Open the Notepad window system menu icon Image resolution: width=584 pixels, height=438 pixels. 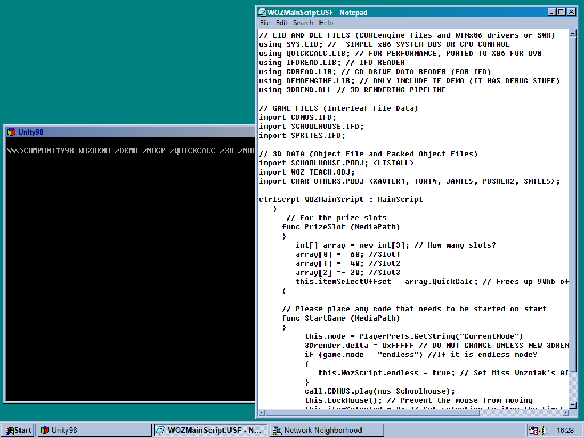tap(262, 13)
